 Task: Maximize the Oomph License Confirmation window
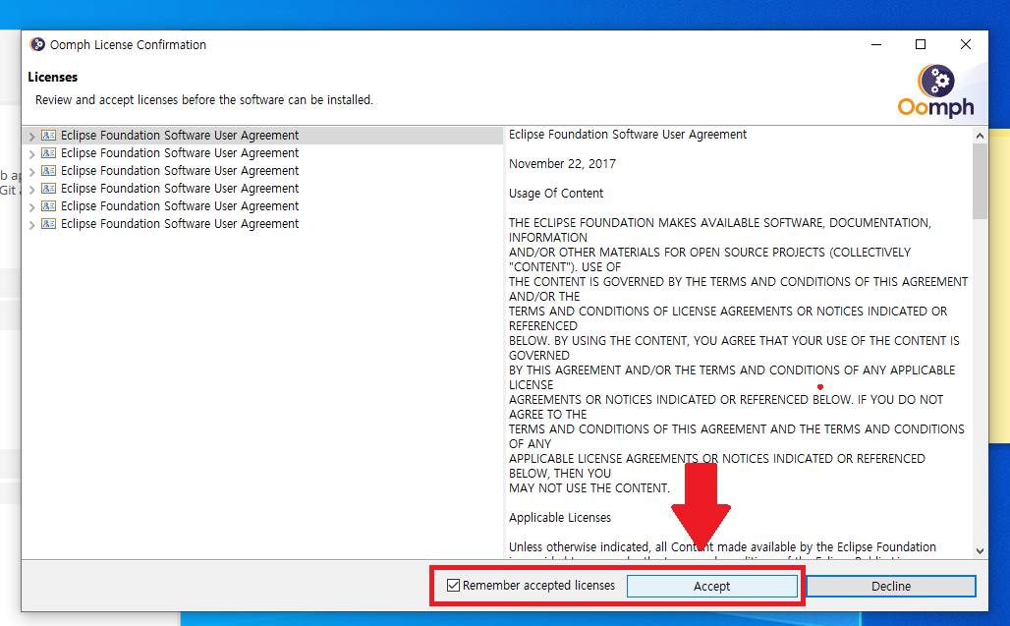tap(921, 44)
